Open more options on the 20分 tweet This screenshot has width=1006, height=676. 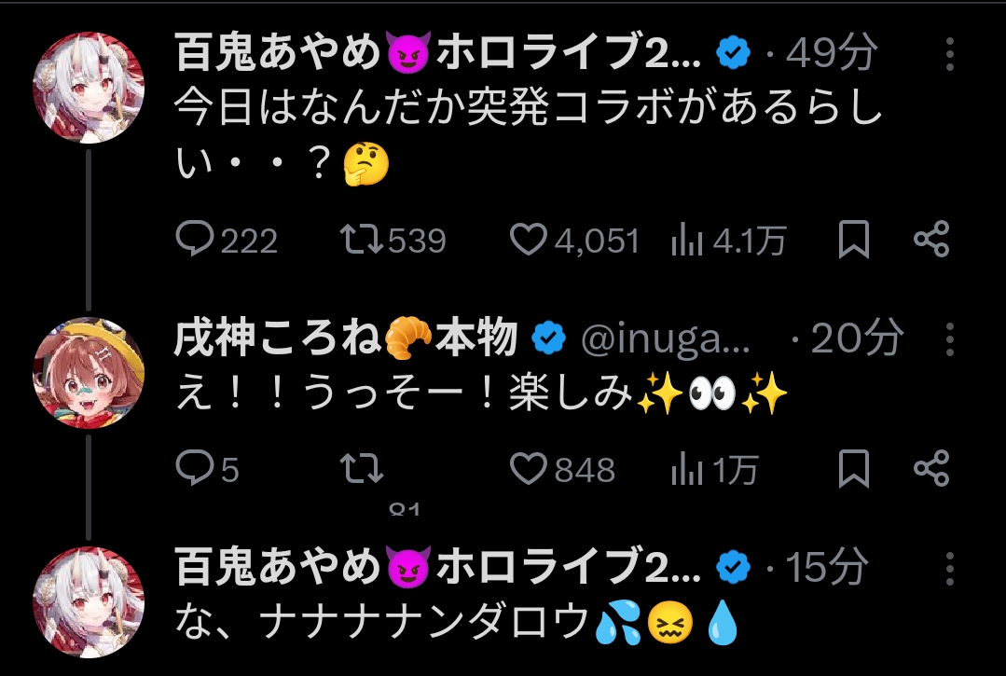pos(949,340)
